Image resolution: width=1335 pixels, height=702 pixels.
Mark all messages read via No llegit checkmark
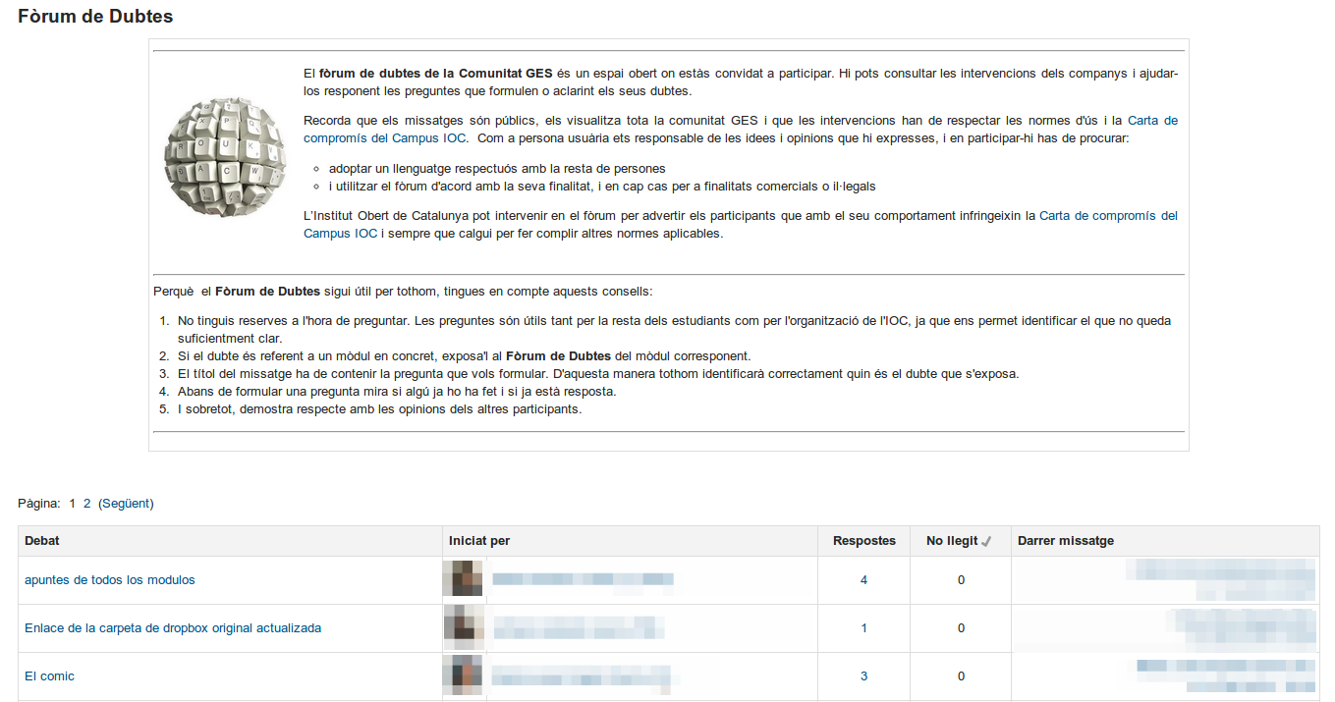tap(987, 542)
